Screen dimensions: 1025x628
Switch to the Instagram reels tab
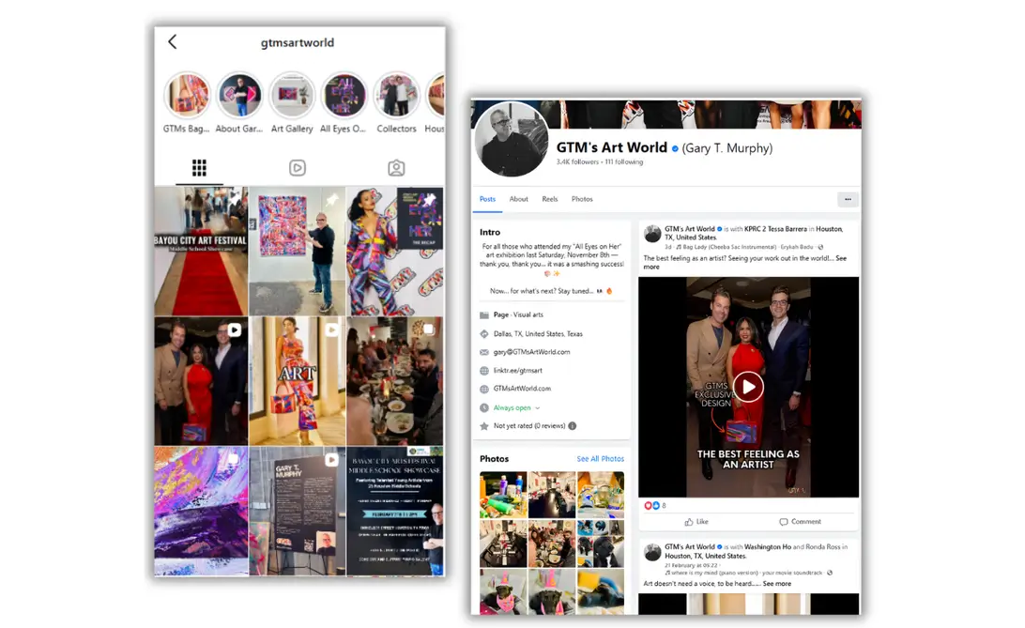point(298,168)
